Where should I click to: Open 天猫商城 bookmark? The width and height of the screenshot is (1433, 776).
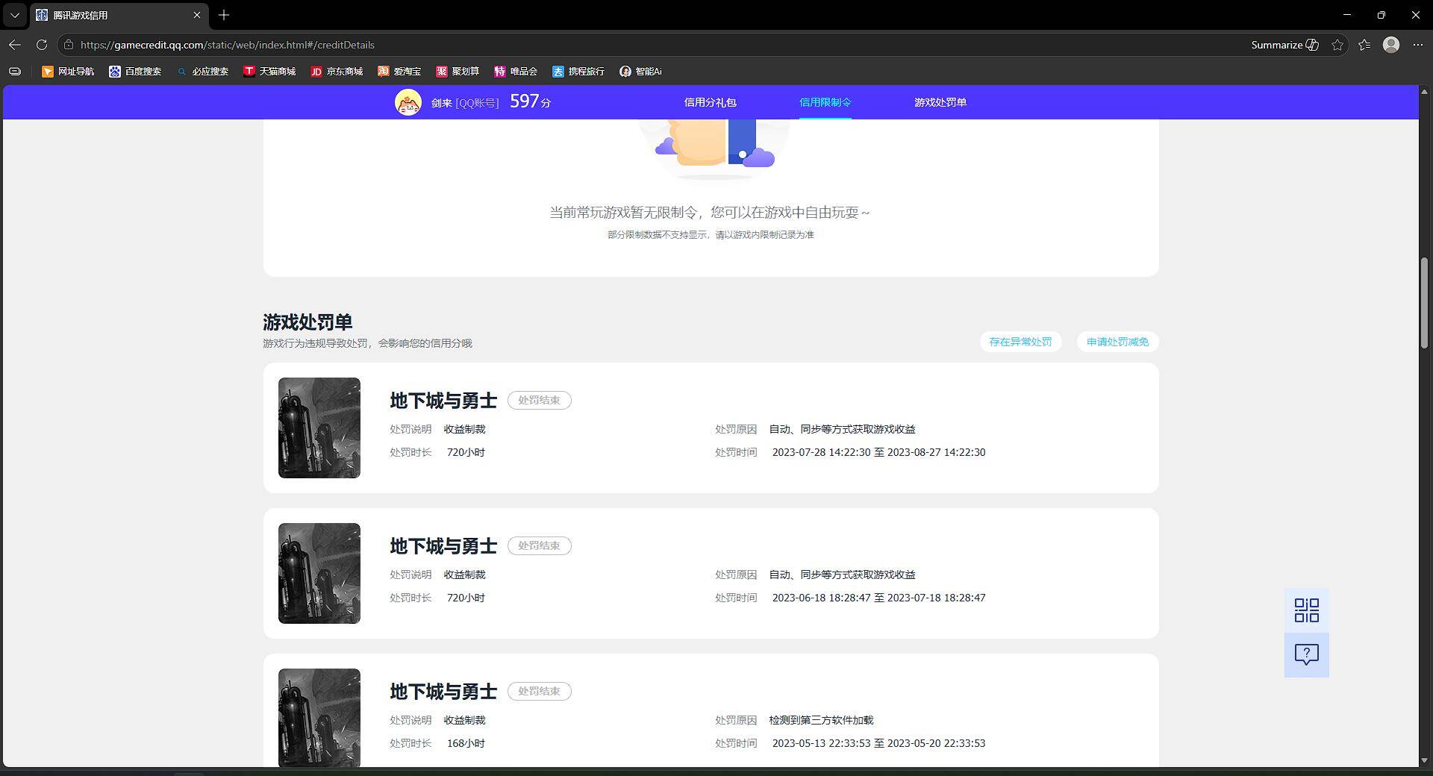pos(269,72)
